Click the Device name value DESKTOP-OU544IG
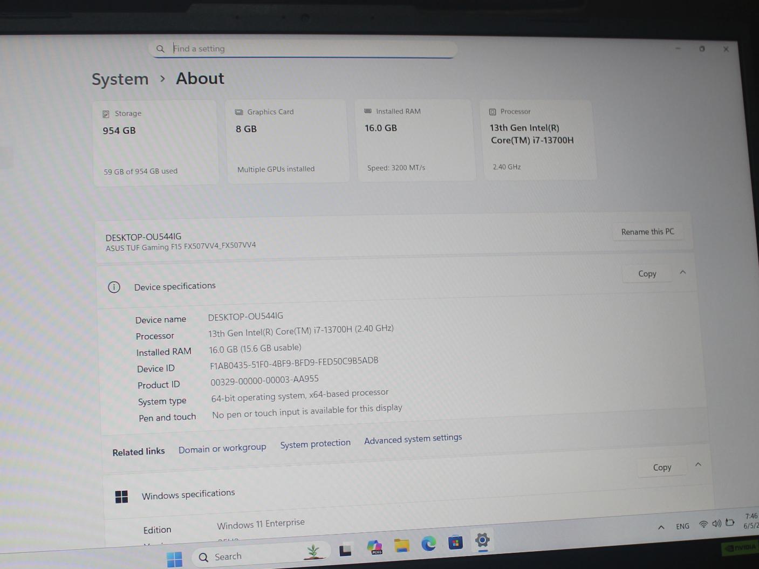 [x=245, y=317]
